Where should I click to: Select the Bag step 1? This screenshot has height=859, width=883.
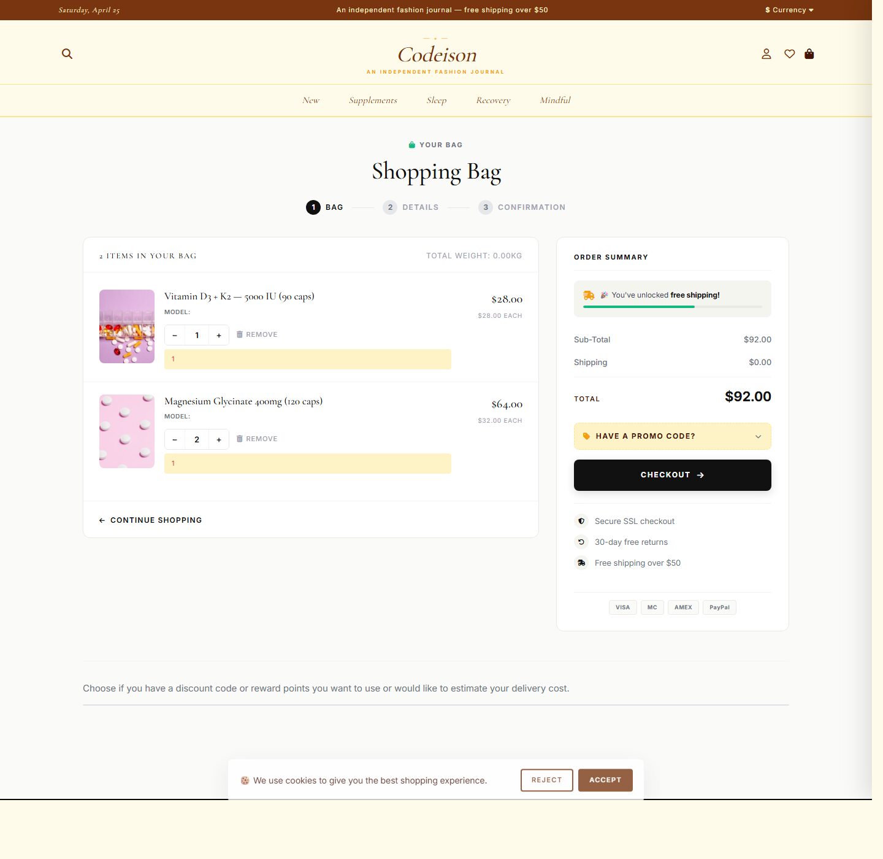pyautogui.click(x=324, y=207)
